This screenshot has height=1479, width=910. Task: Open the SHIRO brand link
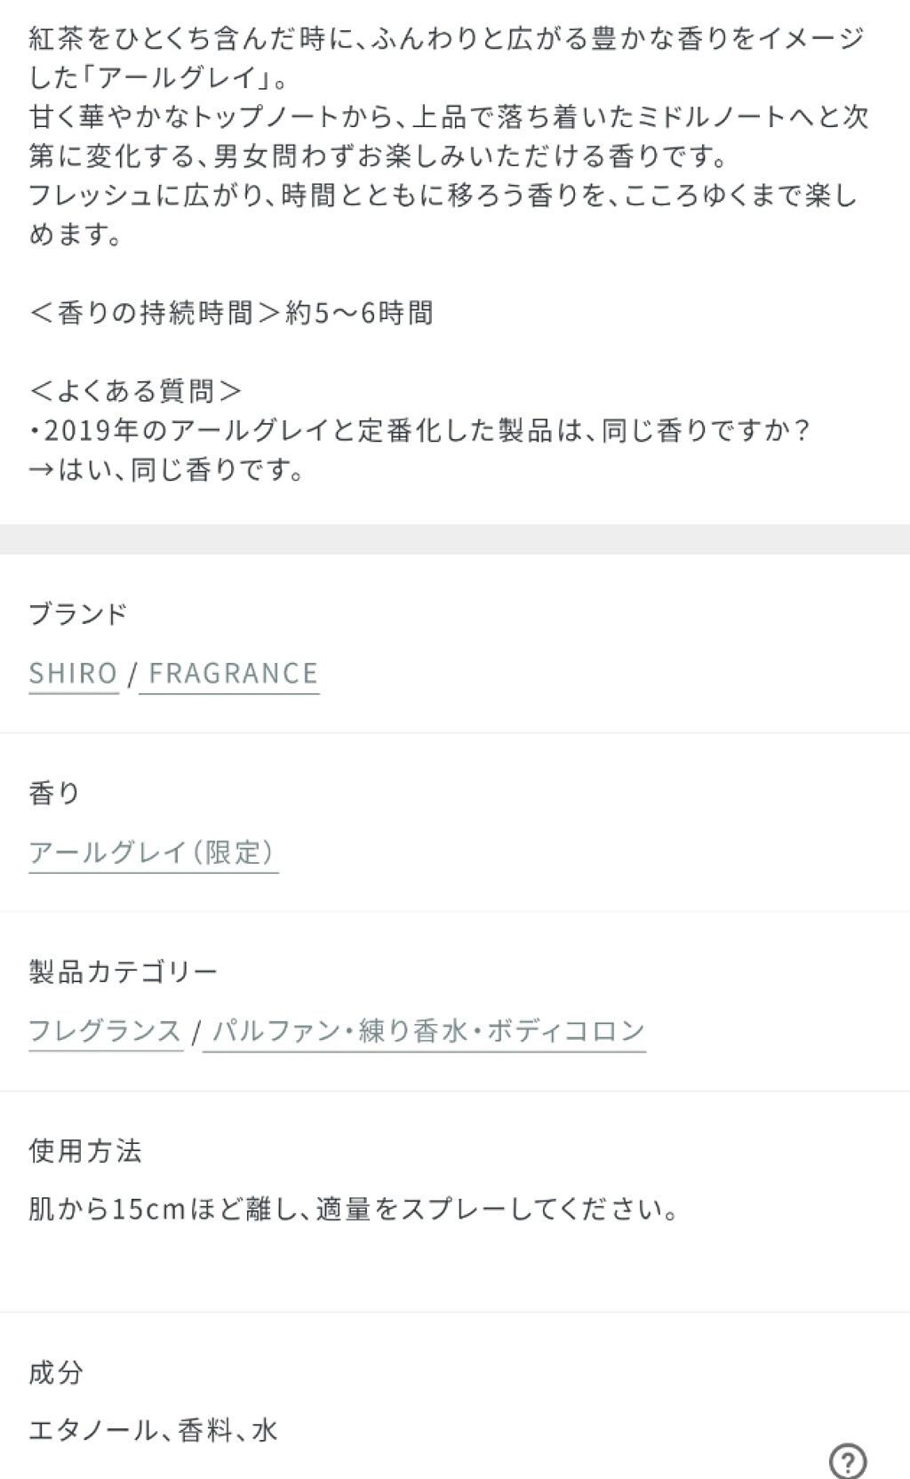coord(74,673)
